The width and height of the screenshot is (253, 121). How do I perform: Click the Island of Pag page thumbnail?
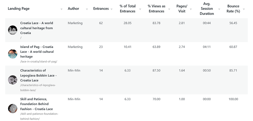(x=13, y=54)
